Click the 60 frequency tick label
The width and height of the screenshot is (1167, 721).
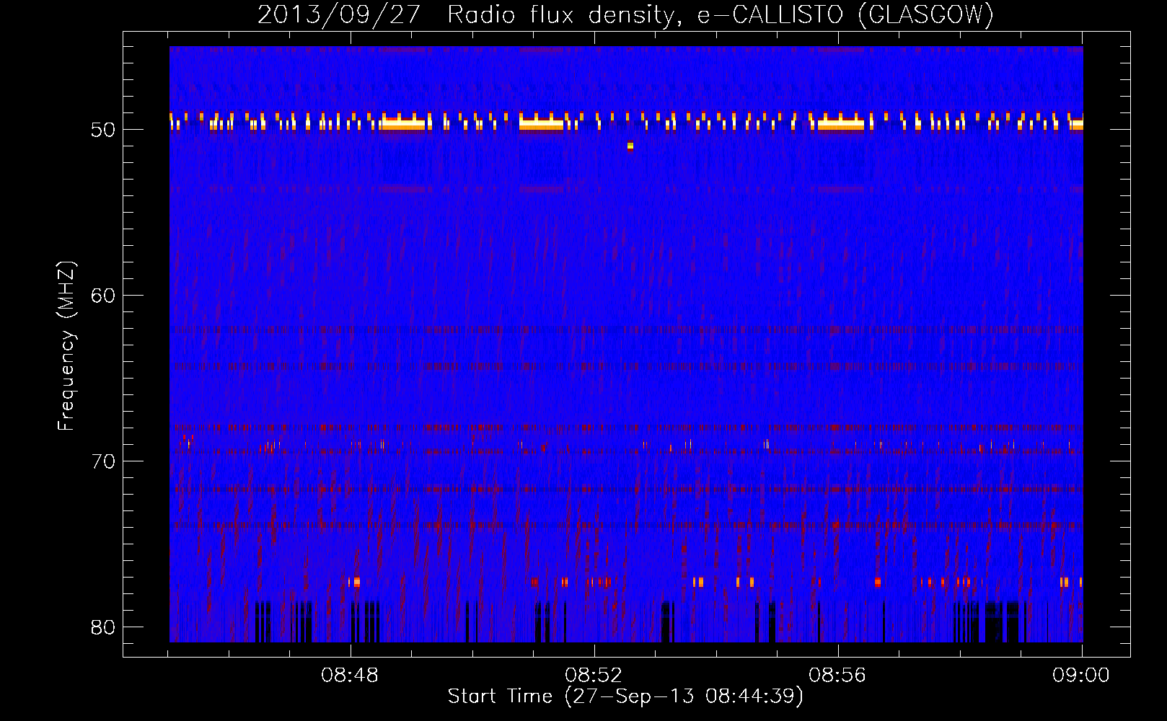pos(103,296)
